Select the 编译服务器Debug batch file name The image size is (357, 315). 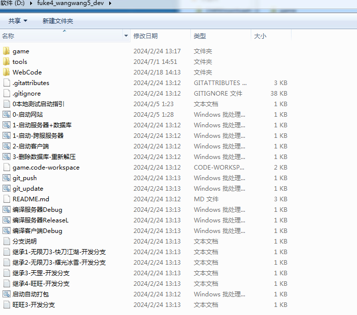tap(37, 209)
